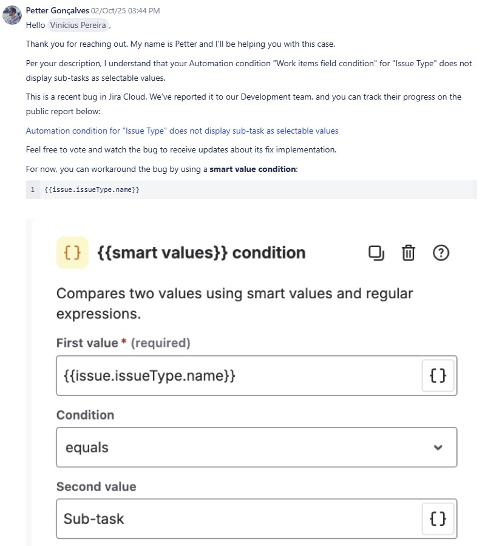
Task: Delete the condition using the trash icon
Action: coord(409,253)
